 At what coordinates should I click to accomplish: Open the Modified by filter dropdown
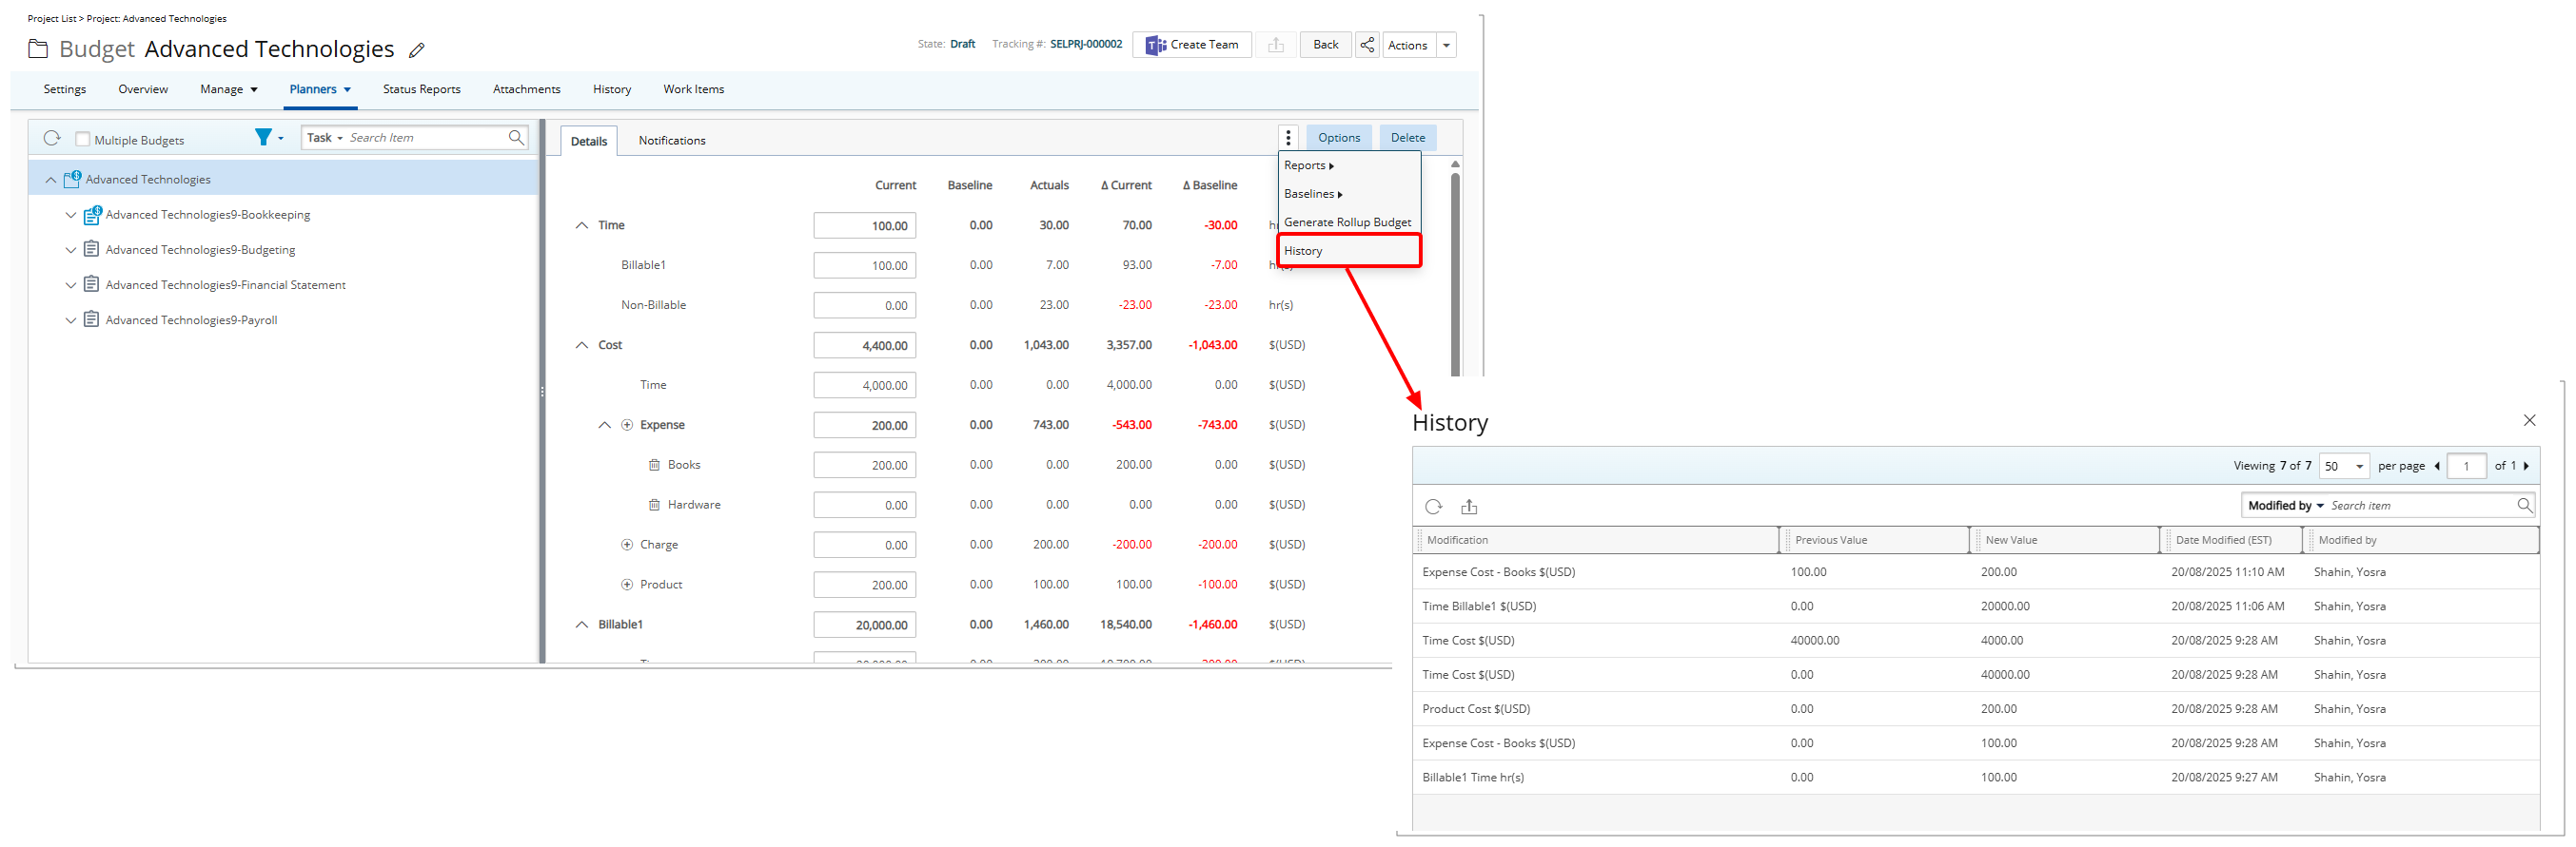pyautogui.click(x=2286, y=506)
